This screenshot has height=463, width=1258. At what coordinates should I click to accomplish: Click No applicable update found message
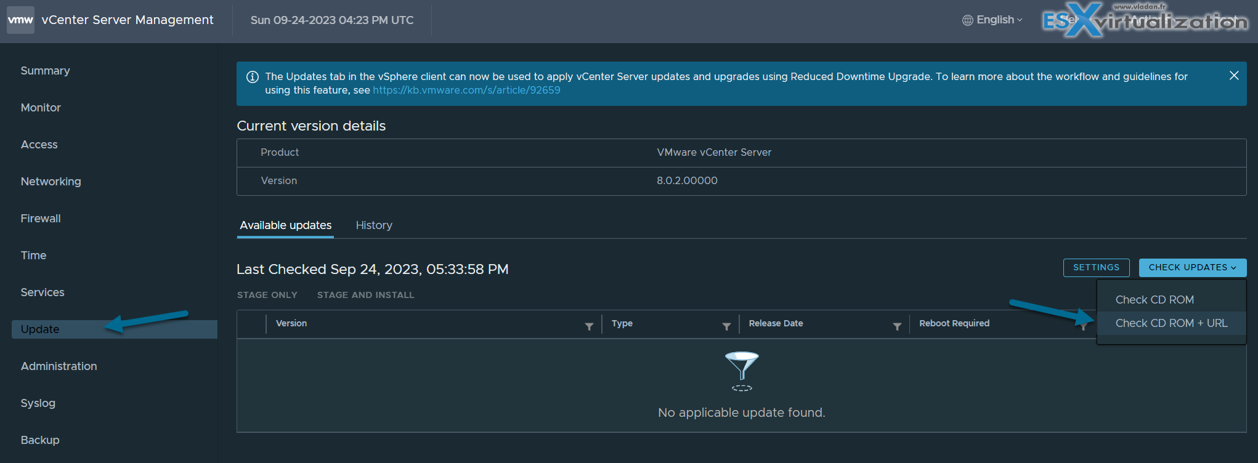pyautogui.click(x=742, y=413)
